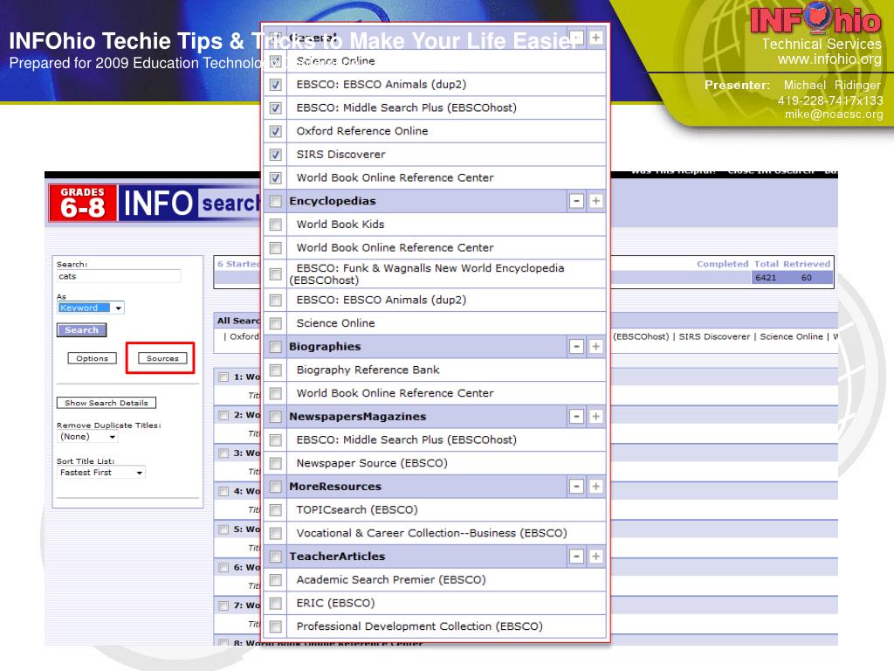Click SIRS Discoverer results filter link
The image size is (894, 671).
(x=714, y=336)
